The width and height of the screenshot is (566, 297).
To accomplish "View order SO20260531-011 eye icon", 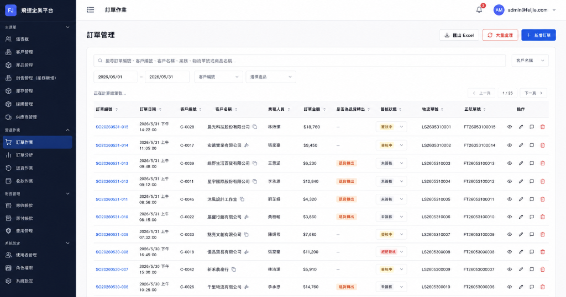I will [x=509, y=199].
